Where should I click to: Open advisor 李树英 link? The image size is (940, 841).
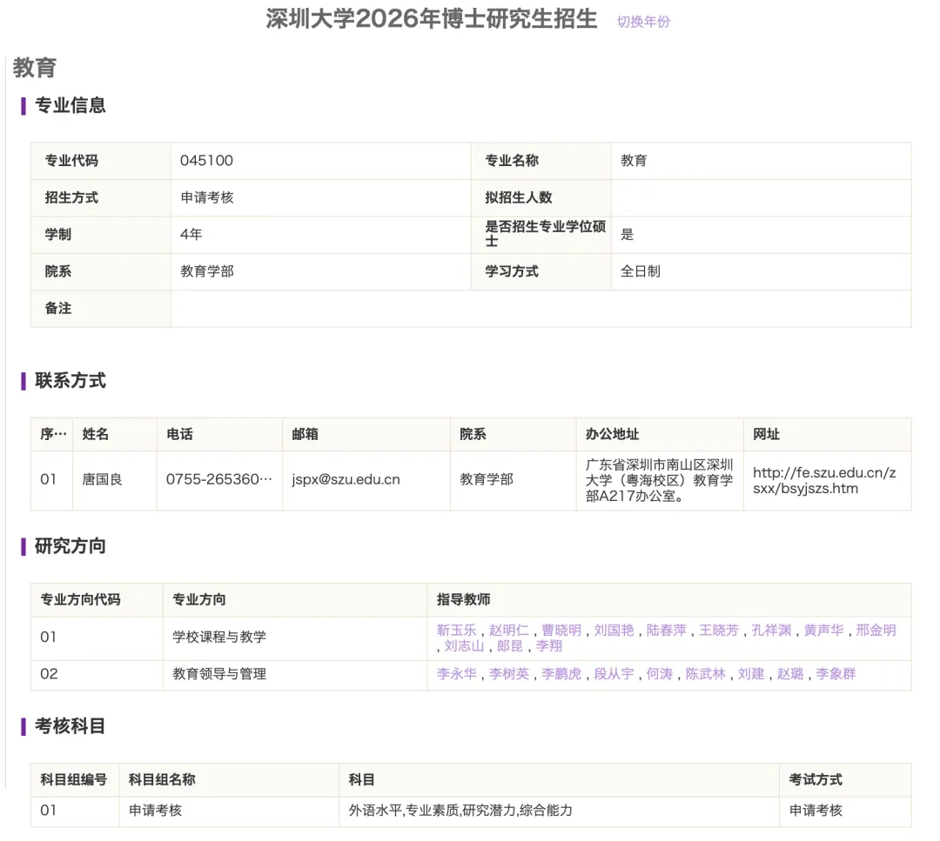coord(509,674)
